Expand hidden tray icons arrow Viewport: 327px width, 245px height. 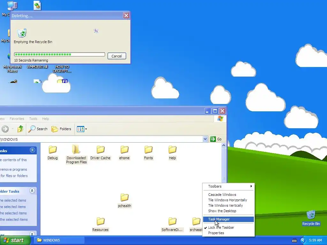tap(303, 241)
